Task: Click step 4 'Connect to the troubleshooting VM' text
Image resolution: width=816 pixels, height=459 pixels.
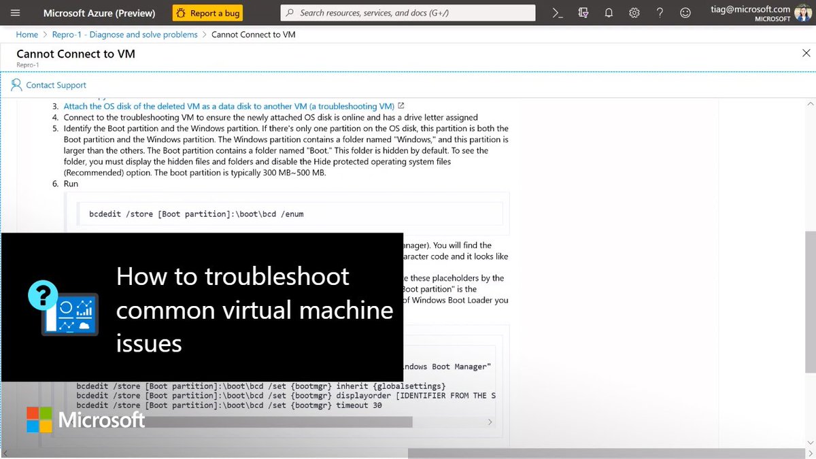Action: pos(271,118)
